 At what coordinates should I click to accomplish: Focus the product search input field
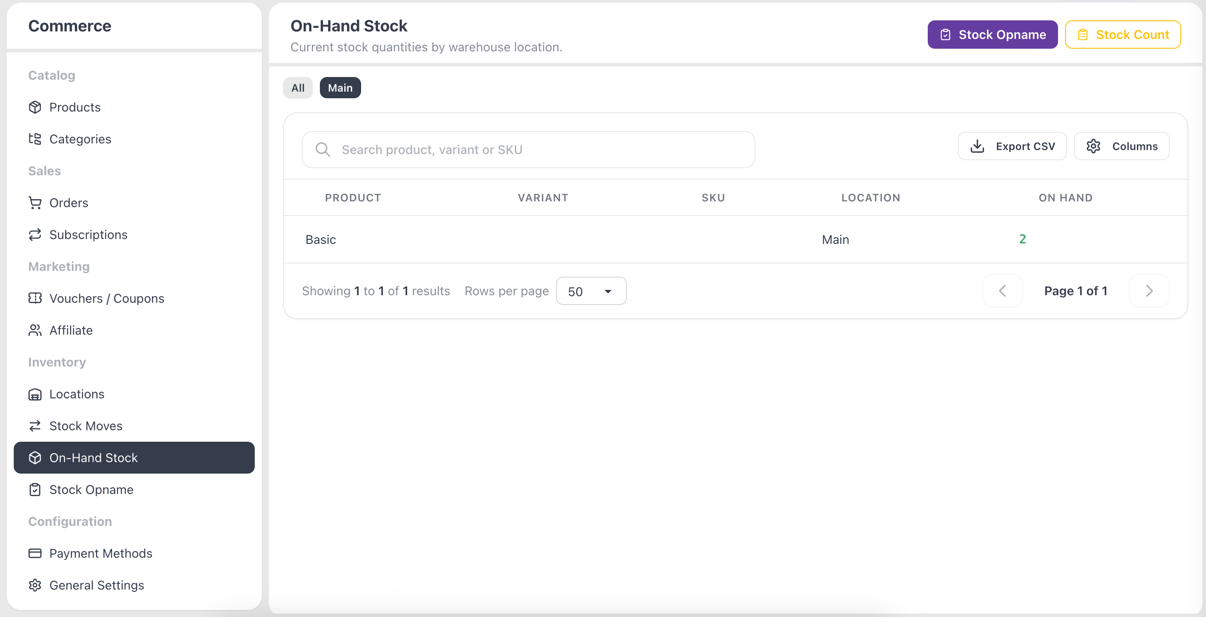pyautogui.click(x=528, y=150)
